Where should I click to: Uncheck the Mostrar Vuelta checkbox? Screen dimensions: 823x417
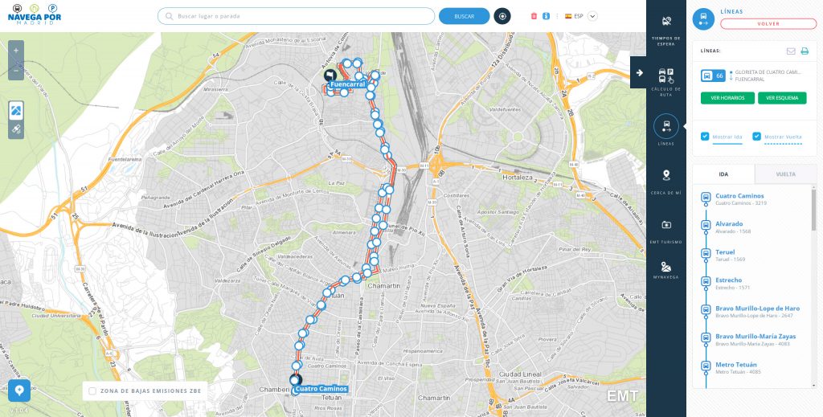[756, 137]
